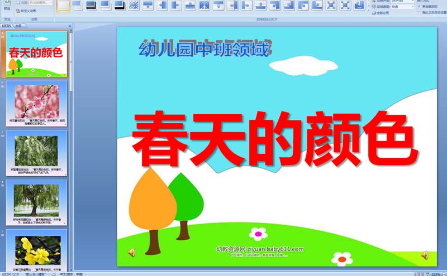
Task: Open the 切换声音 transition sound dropdown
Action: point(402,1)
